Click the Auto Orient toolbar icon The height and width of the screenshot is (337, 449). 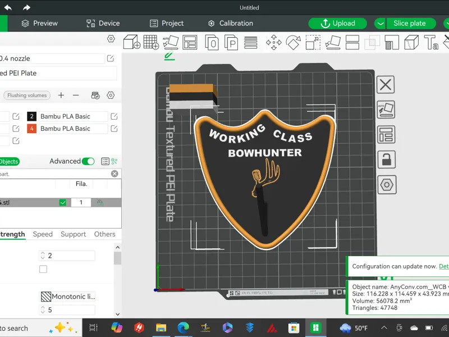coord(171,43)
